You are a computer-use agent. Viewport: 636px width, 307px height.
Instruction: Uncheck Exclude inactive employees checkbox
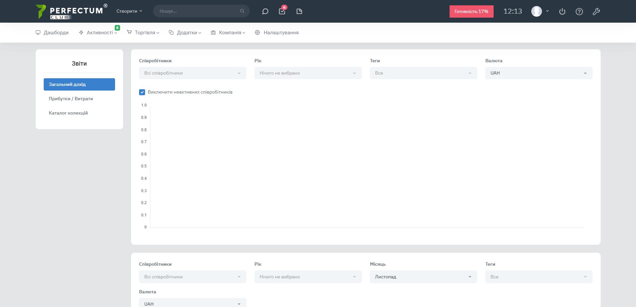tap(142, 92)
